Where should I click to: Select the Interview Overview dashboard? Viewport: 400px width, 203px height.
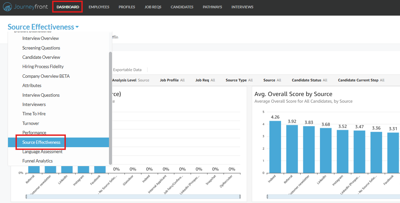point(40,38)
